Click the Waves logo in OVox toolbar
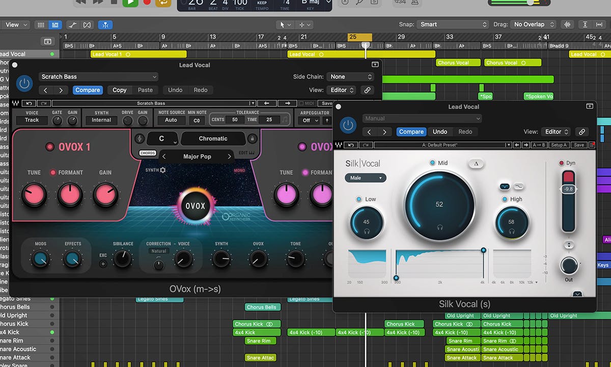Viewport: 611px width, 367px height. (x=17, y=103)
